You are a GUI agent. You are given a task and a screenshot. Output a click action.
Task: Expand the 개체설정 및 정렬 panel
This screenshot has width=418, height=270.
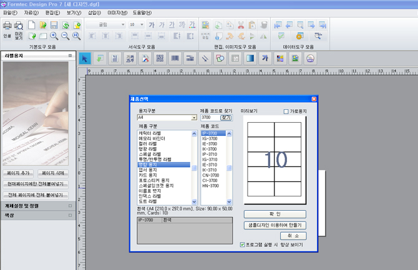tap(70, 206)
